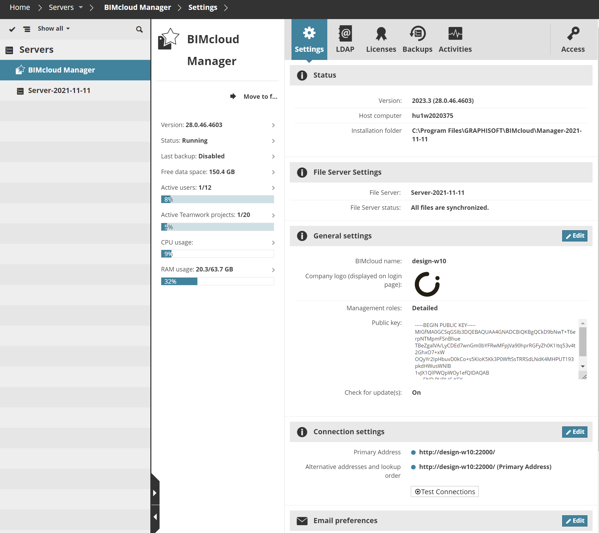The width and height of the screenshot is (599, 533).
Task: Open the Show all filter dropdown
Action: 54,29
